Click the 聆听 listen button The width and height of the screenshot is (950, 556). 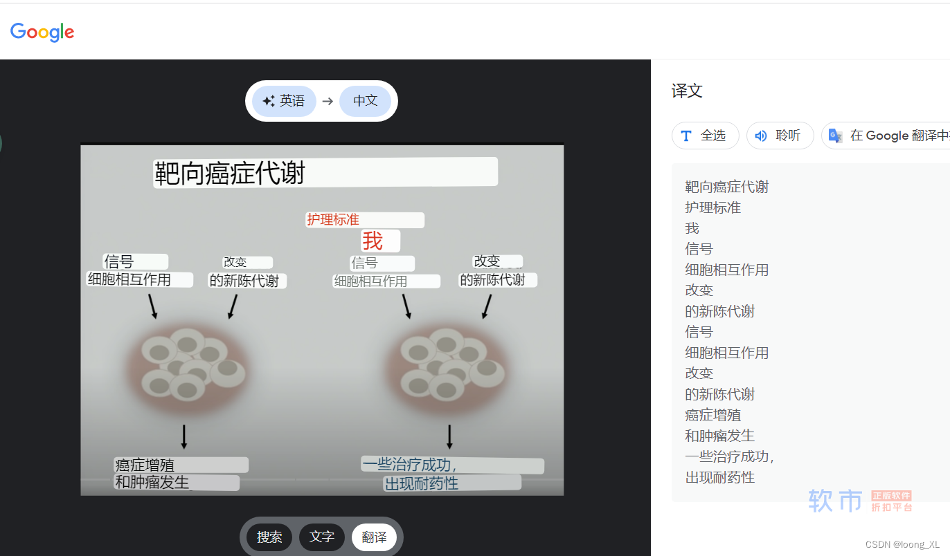click(x=780, y=136)
